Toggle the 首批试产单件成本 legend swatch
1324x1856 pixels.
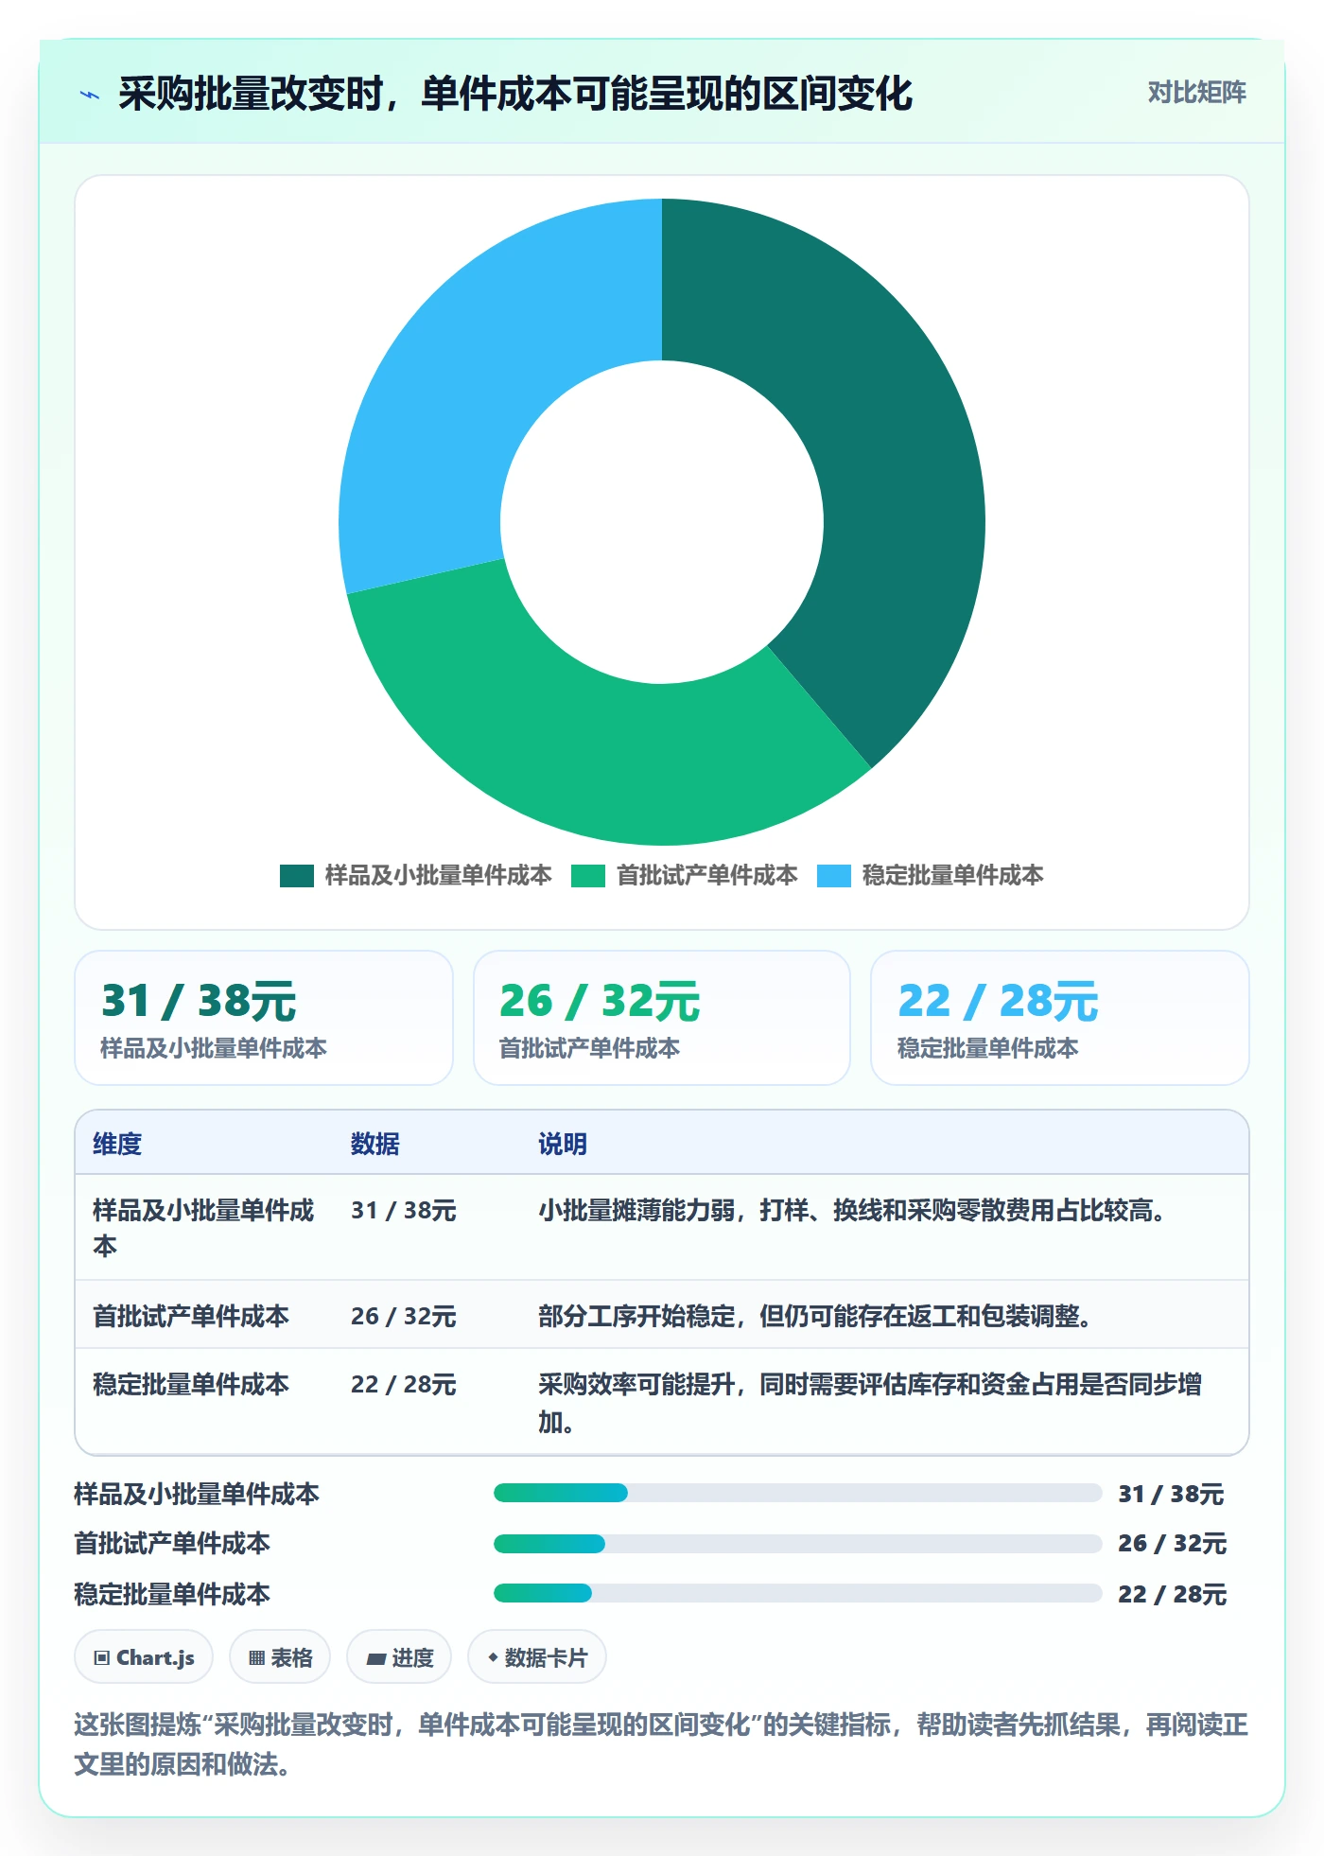click(587, 876)
